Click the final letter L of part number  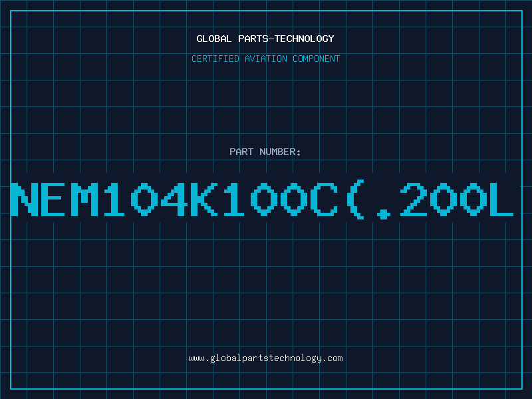501,199
